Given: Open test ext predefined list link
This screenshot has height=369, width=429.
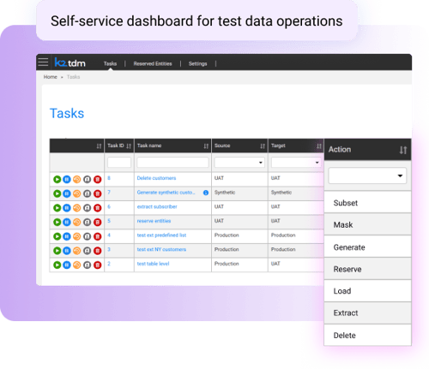Looking at the screenshot, I should tap(161, 235).
